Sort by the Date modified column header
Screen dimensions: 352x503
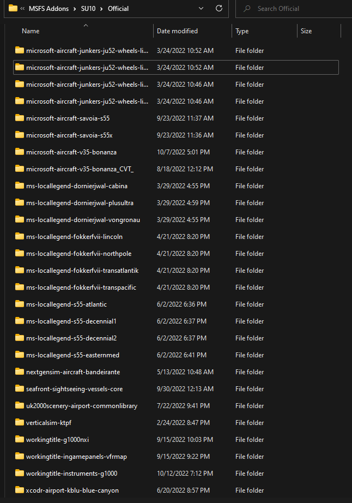(x=177, y=31)
